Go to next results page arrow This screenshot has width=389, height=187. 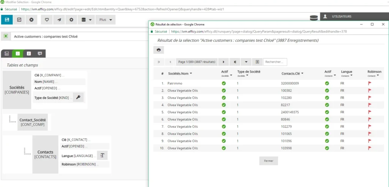click(x=223, y=62)
